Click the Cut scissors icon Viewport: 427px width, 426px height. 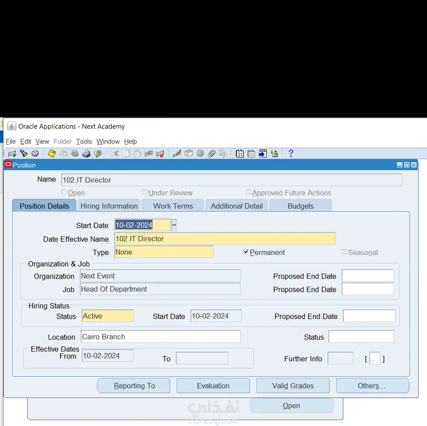coord(115,154)
